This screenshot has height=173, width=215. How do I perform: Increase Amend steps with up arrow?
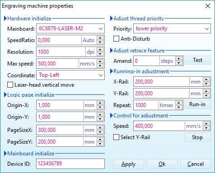179,59
